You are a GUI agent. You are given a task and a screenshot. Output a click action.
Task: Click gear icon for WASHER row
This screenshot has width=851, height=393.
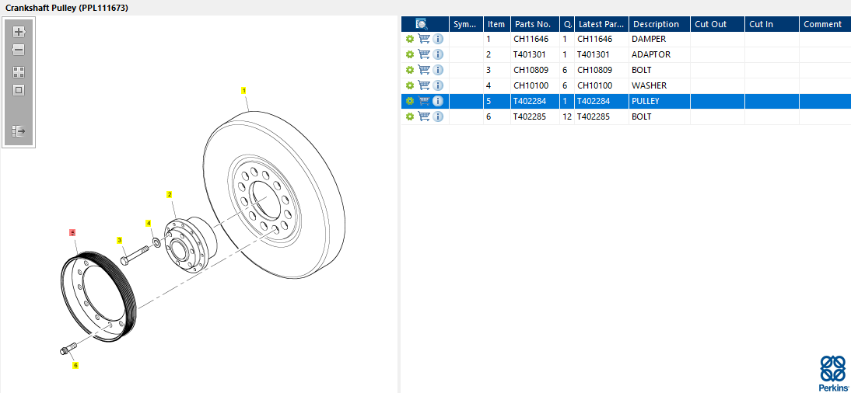410,85
